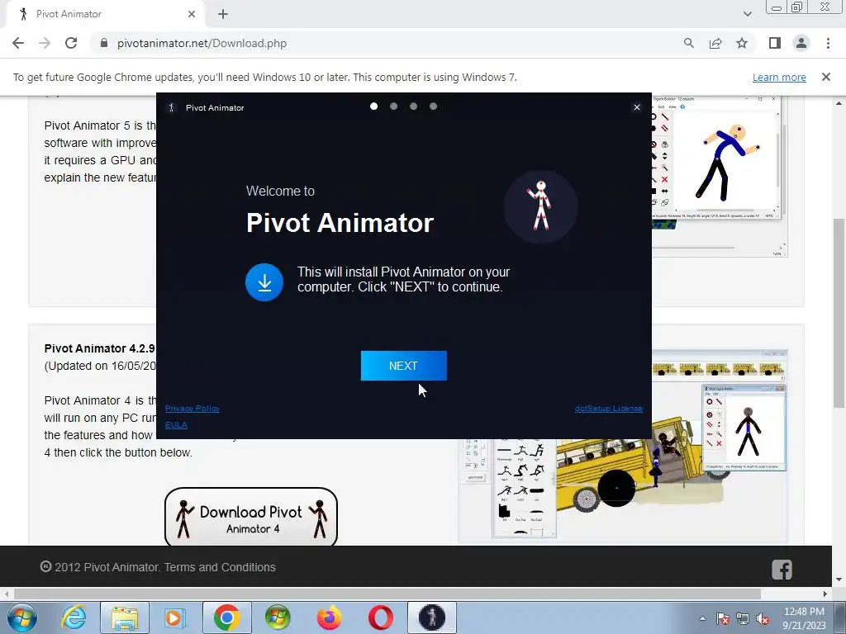
Task: Click the blue download arrow icon
Action: [264, 282]
